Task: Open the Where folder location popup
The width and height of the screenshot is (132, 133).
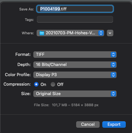Action: (x=70, y=33)
